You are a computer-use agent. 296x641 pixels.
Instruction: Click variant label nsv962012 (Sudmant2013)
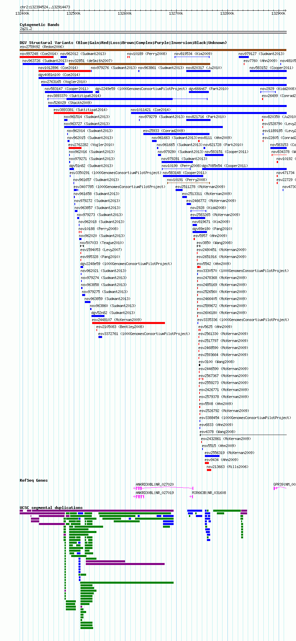tap(83, 54)
